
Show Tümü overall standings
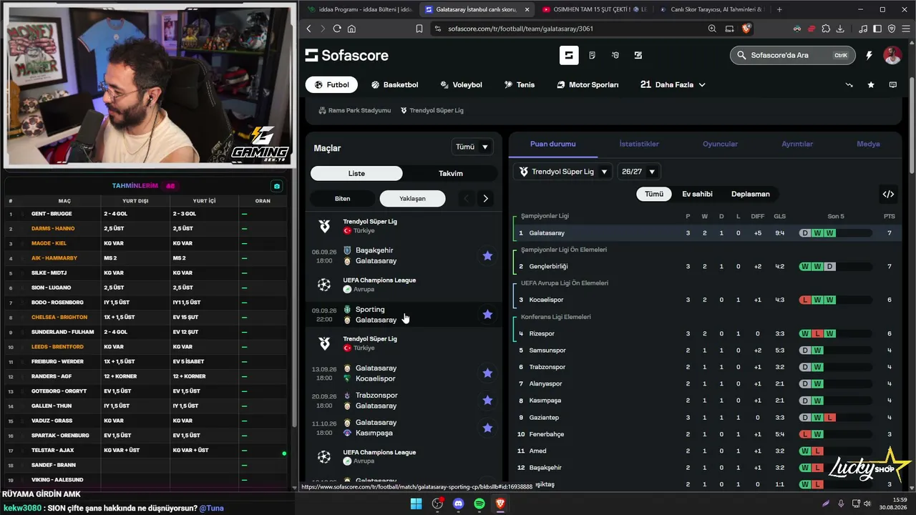coord(654,194)
